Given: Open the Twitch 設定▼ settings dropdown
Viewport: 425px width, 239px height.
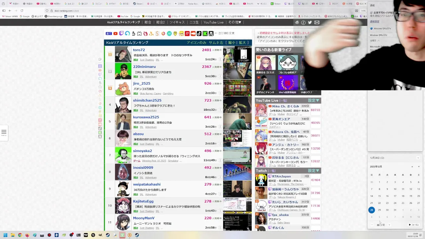Looking at the screenshot, I should coord(313,171).
